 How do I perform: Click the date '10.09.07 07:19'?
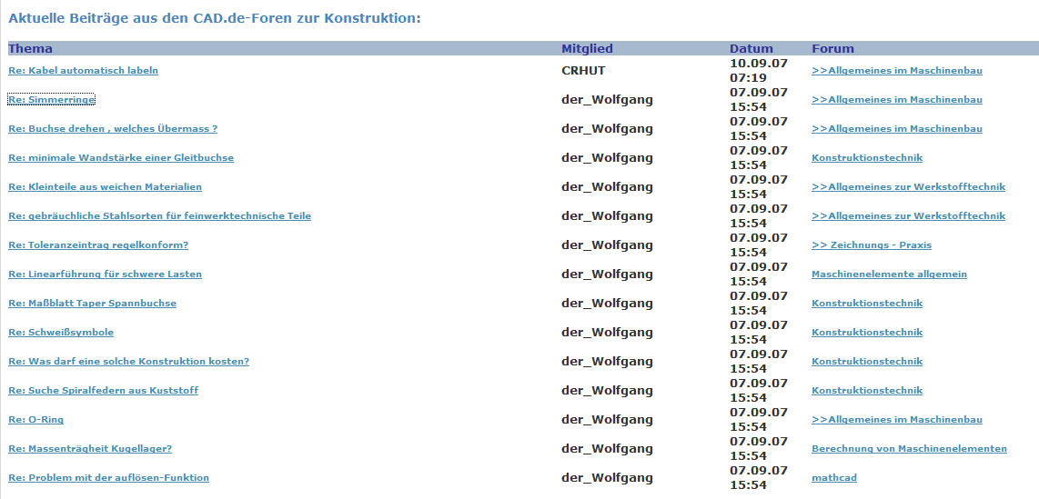click(759, 71)
